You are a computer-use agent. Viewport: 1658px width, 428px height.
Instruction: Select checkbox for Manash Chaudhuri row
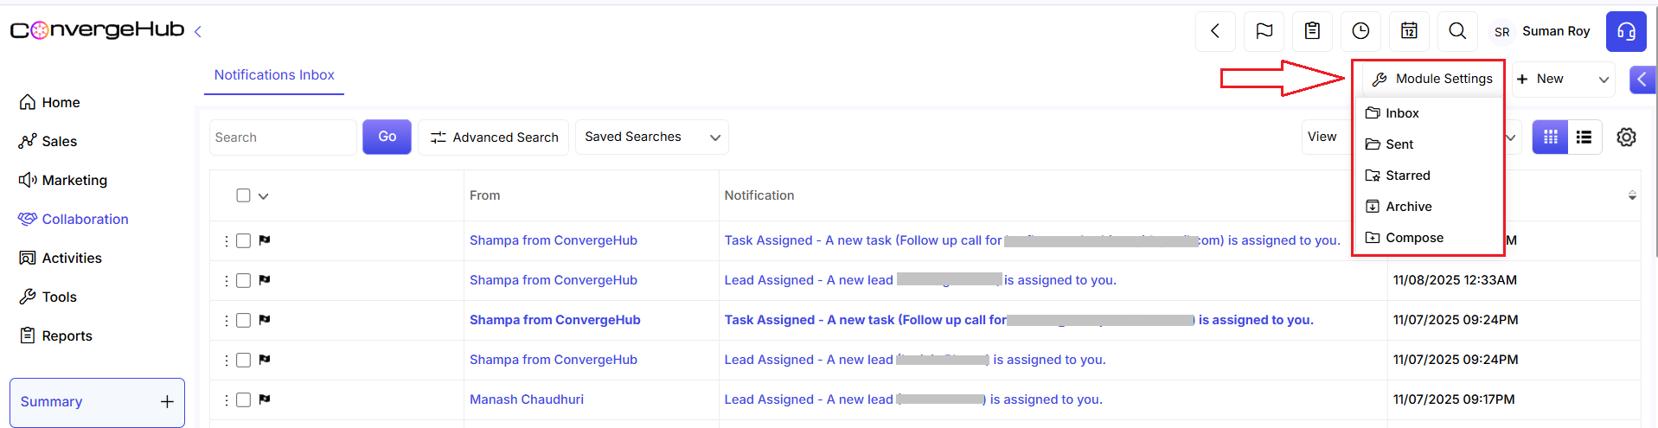244,399
